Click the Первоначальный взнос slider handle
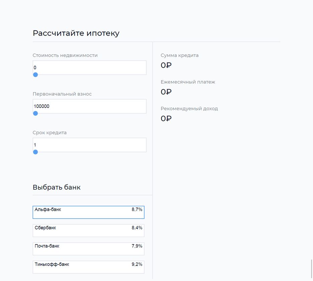 point(35,113)
